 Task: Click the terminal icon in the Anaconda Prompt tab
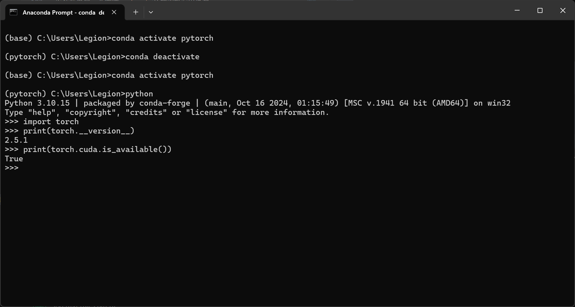pyautogui.click(x=13, y=12)
